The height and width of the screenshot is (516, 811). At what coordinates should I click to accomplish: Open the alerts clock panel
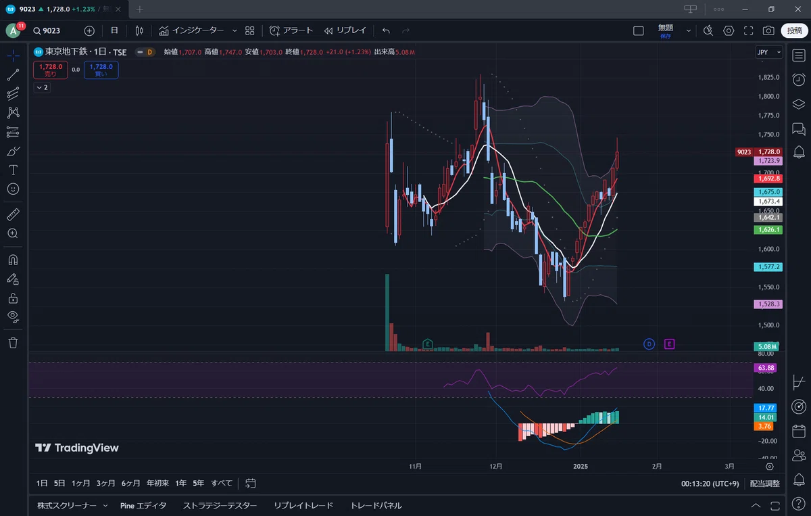pos(799,80)
